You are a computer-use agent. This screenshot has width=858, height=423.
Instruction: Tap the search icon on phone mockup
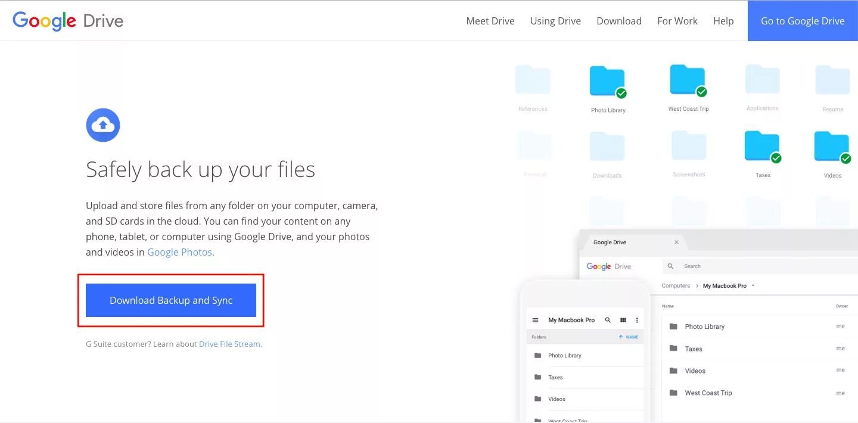pos(608,320)
